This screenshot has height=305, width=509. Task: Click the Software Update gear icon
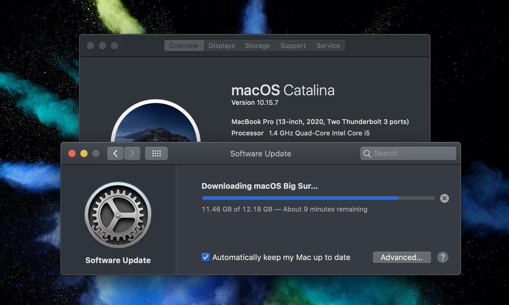pos(118,215)
